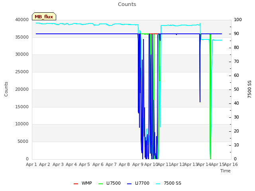Click the Apr 9 date label
255x191 pixels.
coord(138,164)
